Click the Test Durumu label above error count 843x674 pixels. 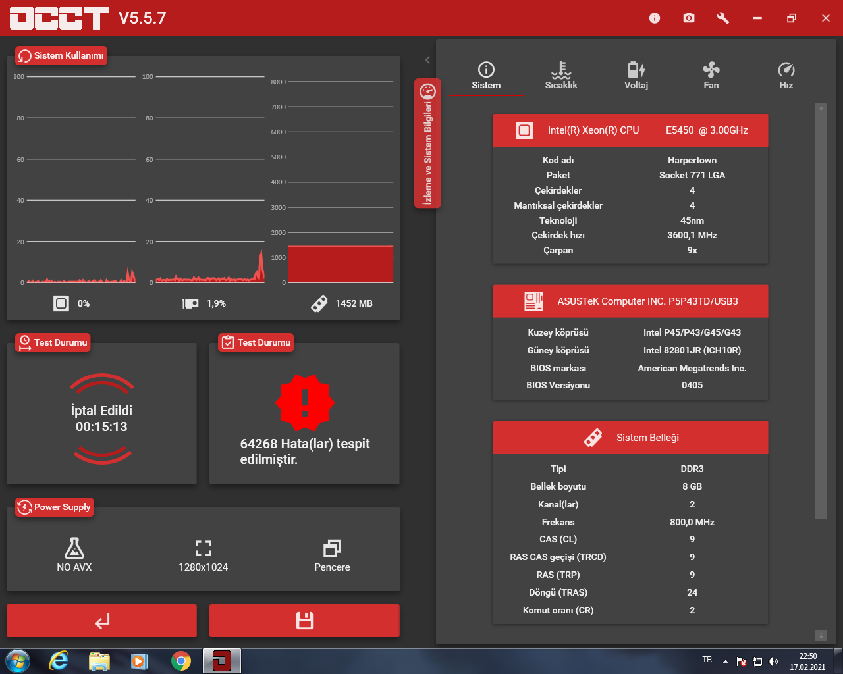click(x=256, y=342)
